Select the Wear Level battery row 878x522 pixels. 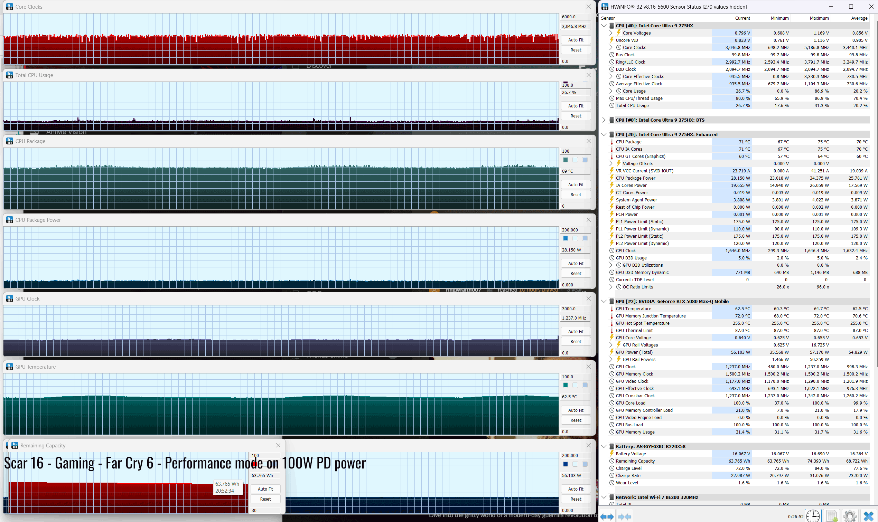click(x=739, y=483)
